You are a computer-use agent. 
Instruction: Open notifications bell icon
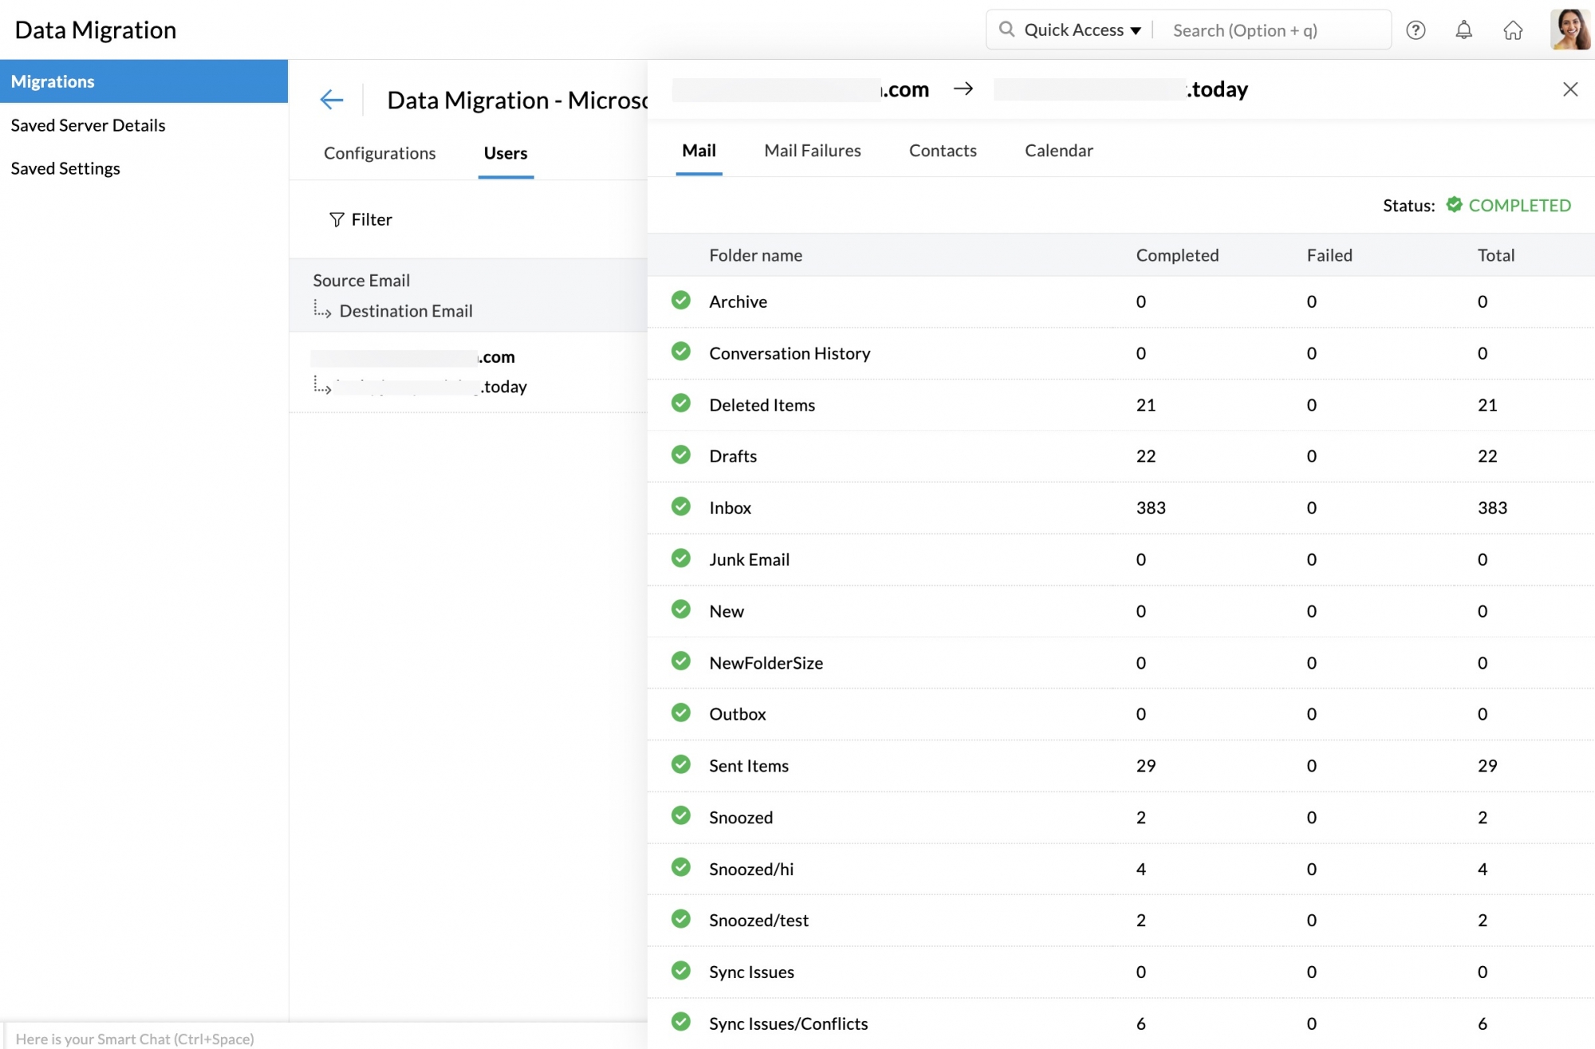click(1463, 30)
